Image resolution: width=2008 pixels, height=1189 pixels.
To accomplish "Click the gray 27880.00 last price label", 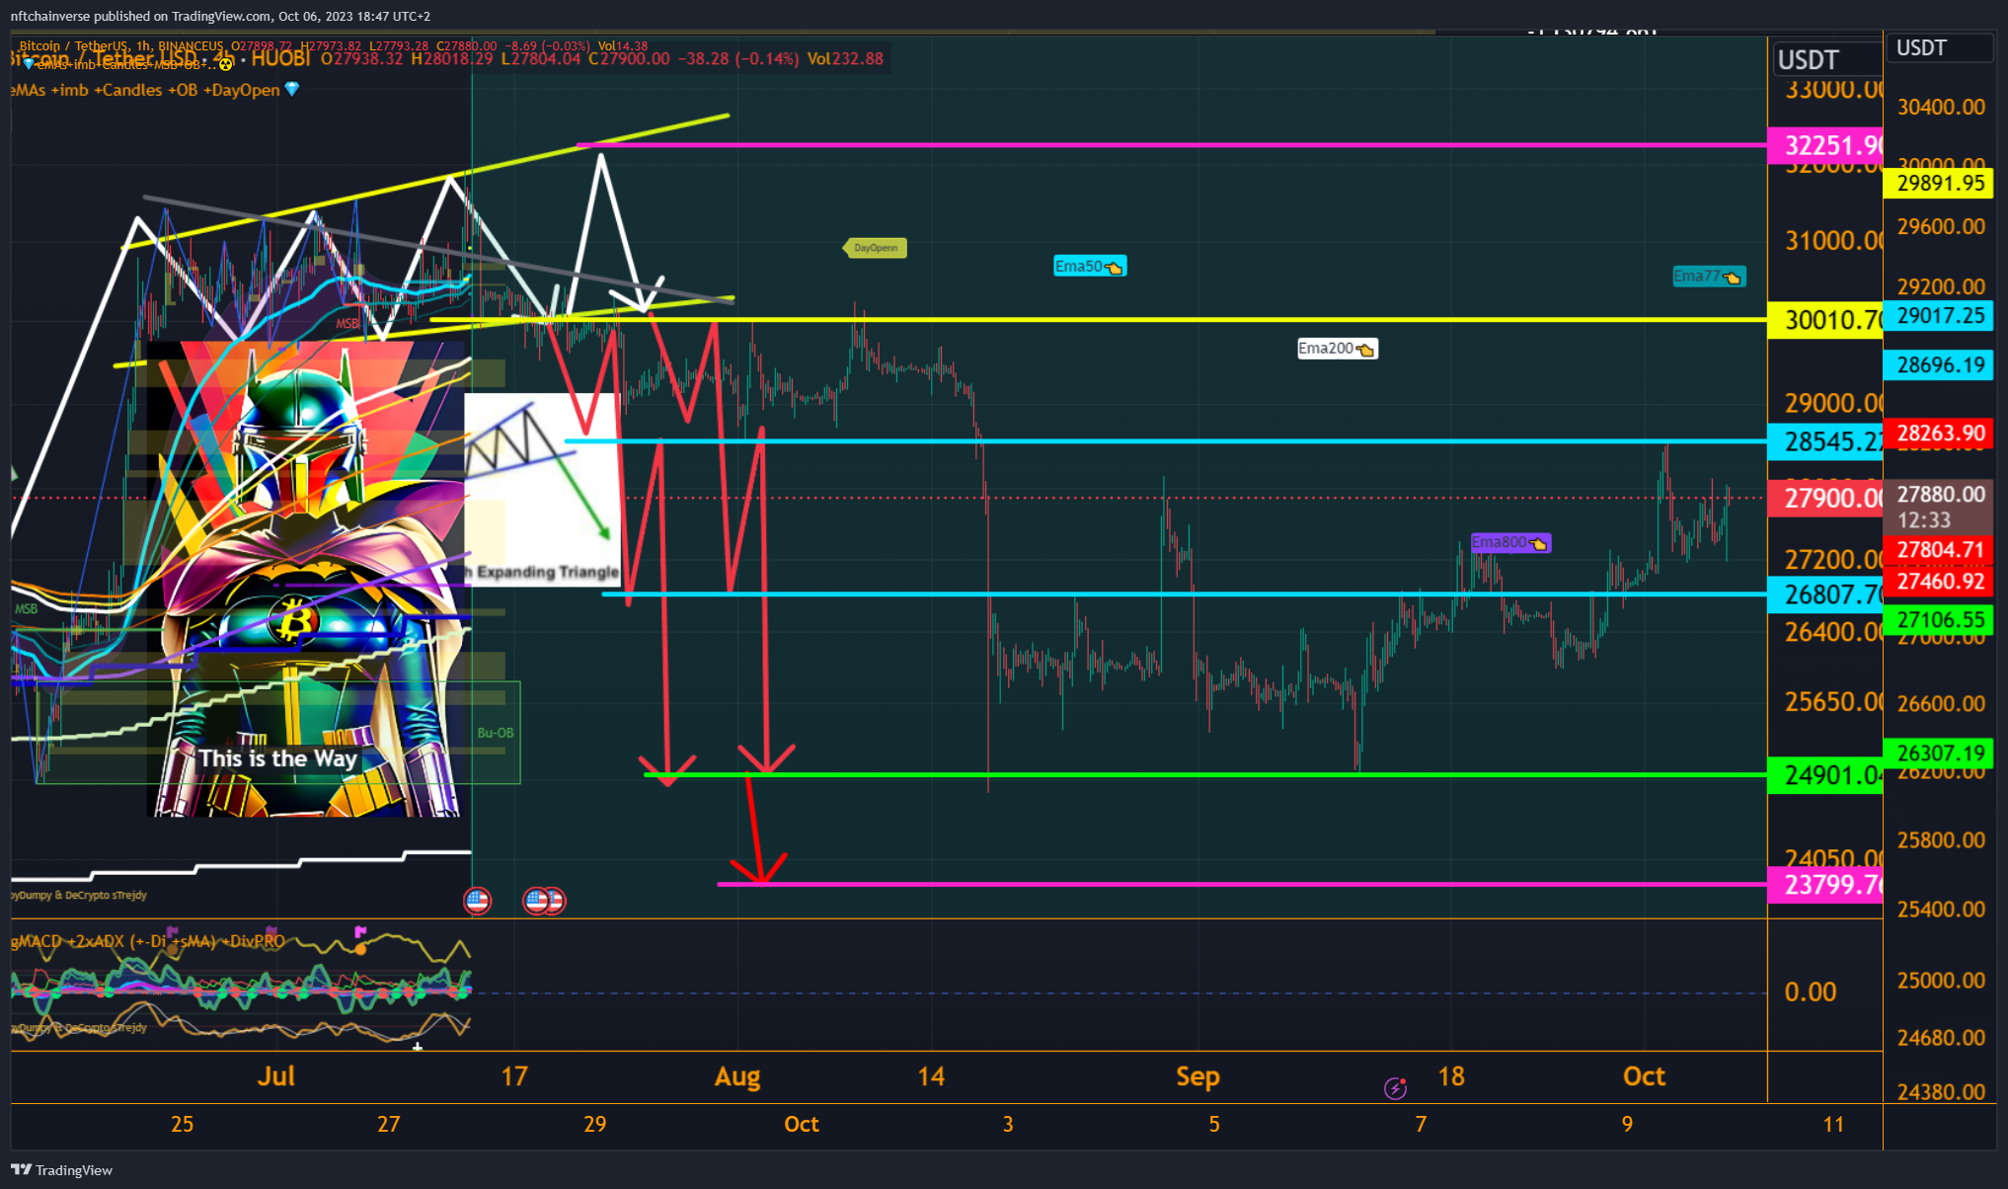I will (1939, 495).
